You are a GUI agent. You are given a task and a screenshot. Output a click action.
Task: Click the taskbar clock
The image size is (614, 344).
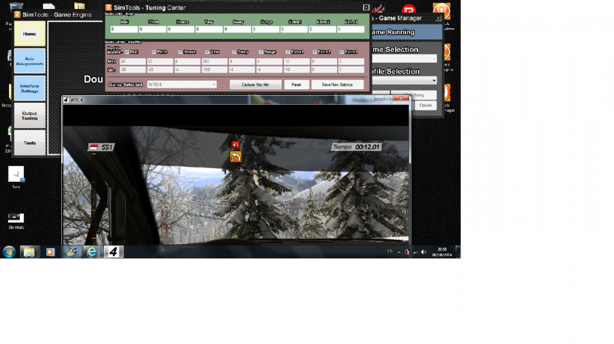442,252
